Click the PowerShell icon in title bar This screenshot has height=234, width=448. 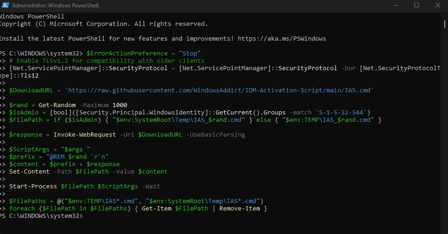tap(5, 5)
